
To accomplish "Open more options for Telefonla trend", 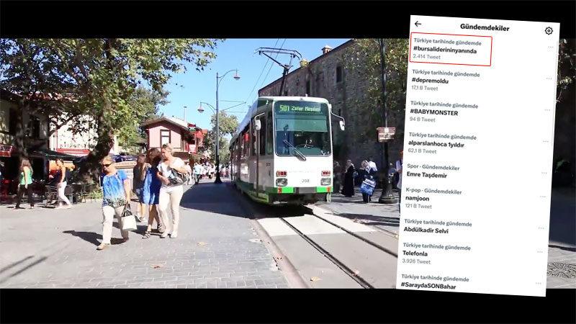I will coord(539,252).
